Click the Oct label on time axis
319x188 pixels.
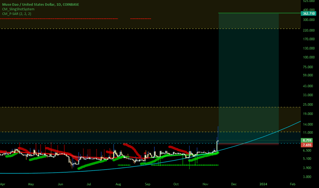pyautogui.click(x=176, y=184)
